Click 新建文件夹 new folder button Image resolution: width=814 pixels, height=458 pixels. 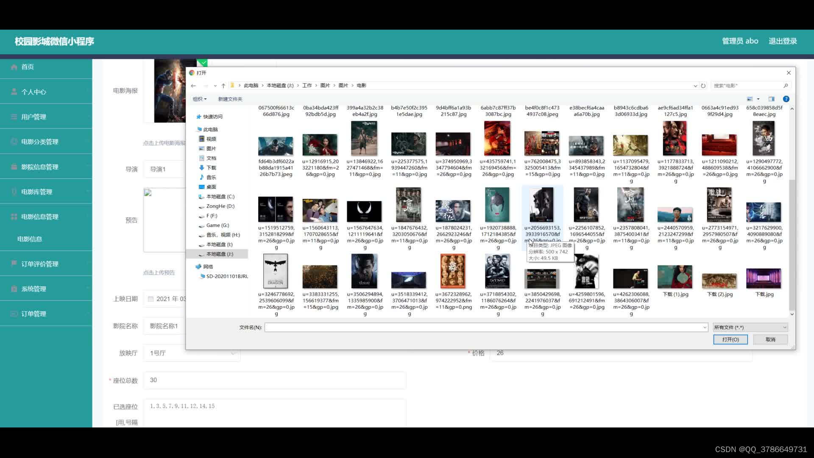tap(230, 99)
